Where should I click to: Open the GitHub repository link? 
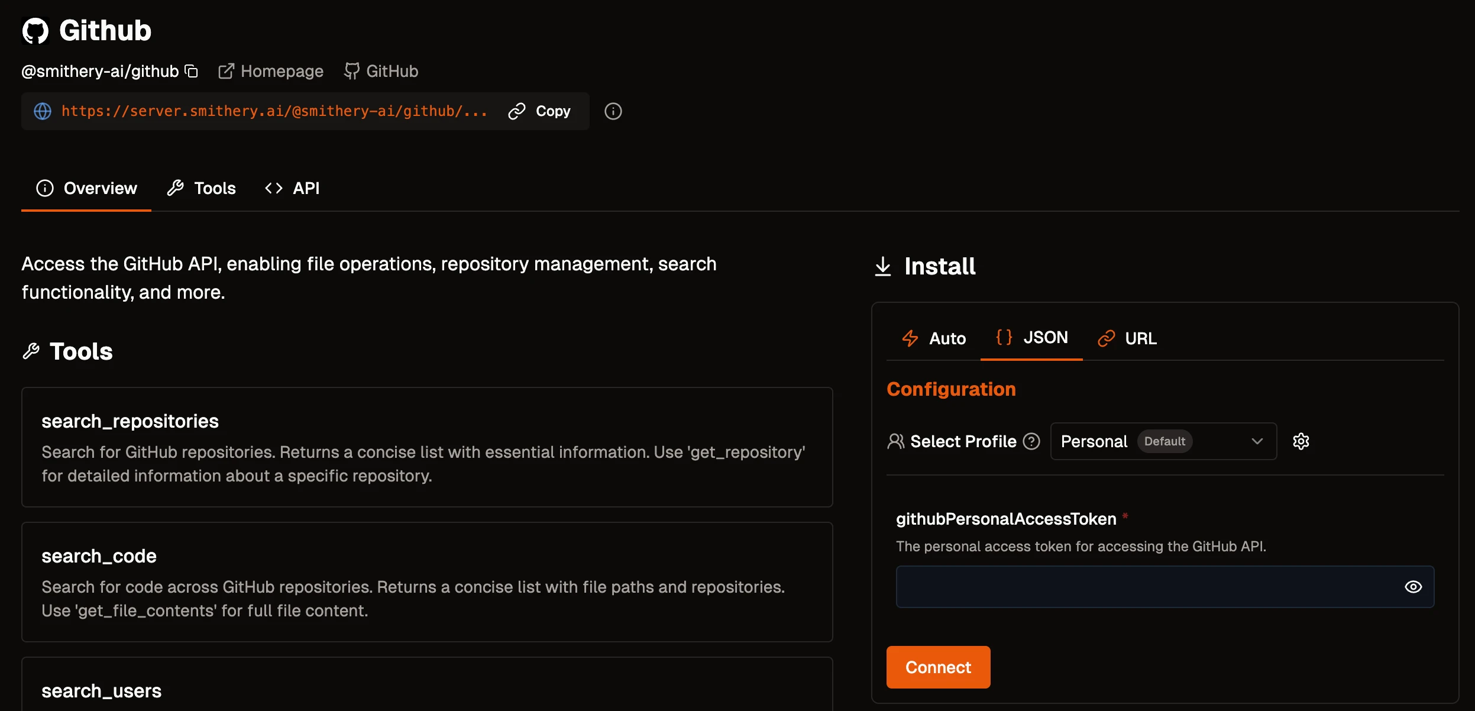click(381, 72)
